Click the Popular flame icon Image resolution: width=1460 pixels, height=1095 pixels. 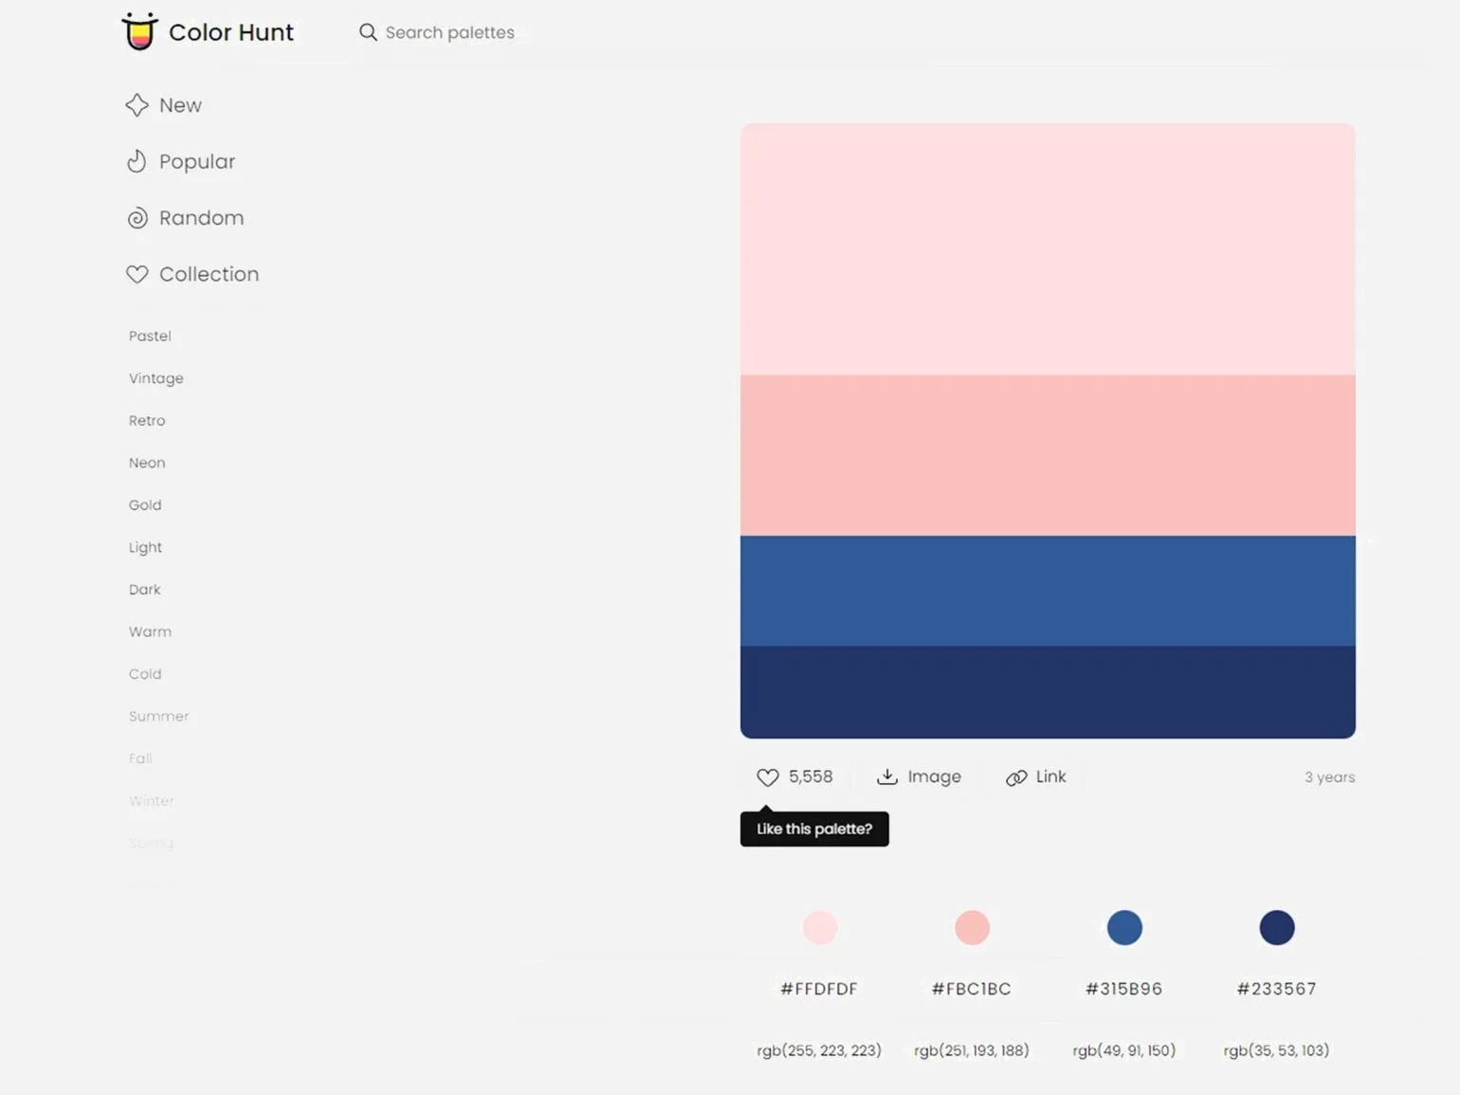coord(137,161)
